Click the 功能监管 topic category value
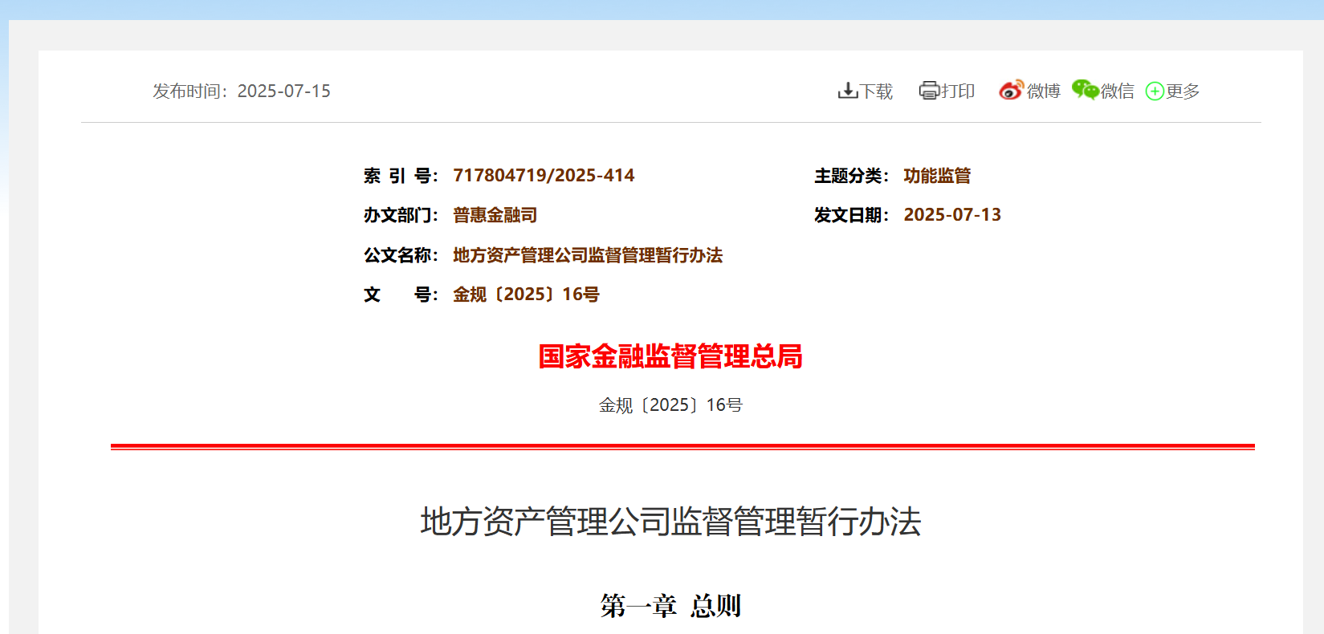The image size is (1324, 634). 937,176
